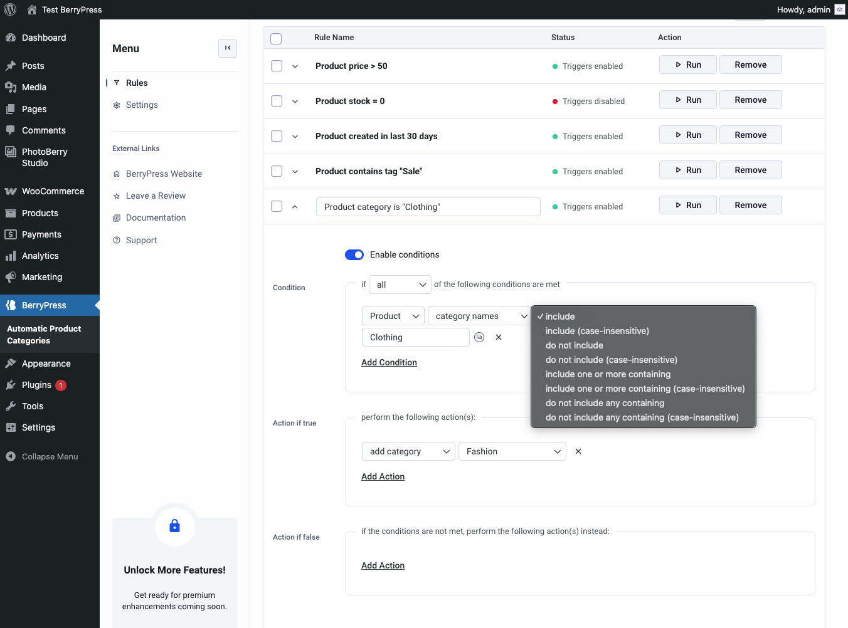This screenshot has width=848, height=628.
Task: Click Add Action under Action if false
Action: point(383,565)
